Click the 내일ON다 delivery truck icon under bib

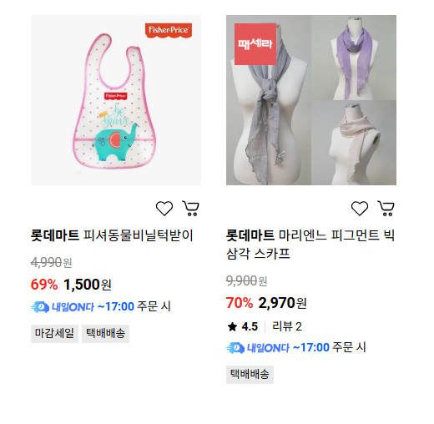coord(40,307)
